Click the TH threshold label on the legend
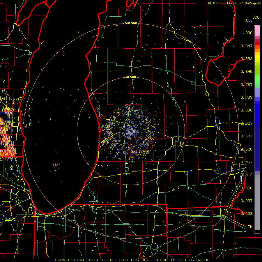The height and width of the screenshot is (262, 262). point(250,227)
